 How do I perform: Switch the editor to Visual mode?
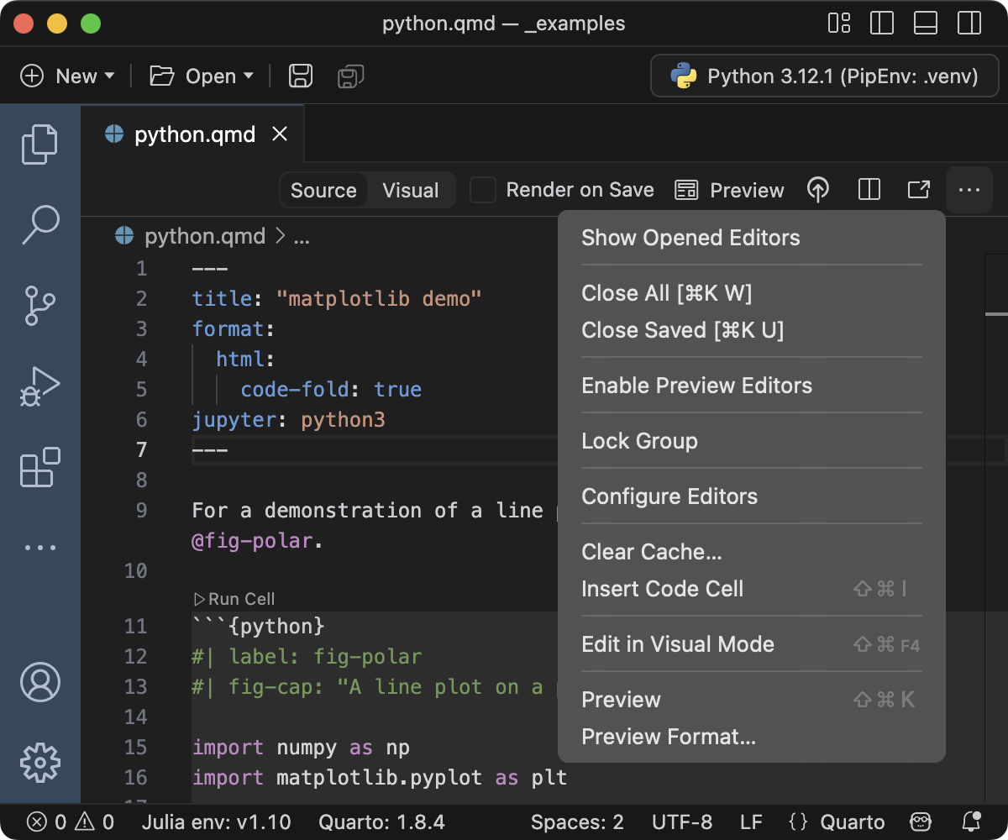tap(410, 190)
